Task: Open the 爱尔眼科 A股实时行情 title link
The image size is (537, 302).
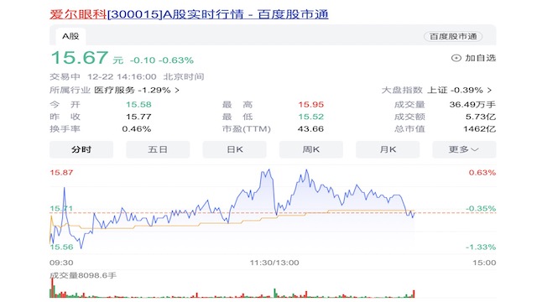Action: click(x=189, y=14)
